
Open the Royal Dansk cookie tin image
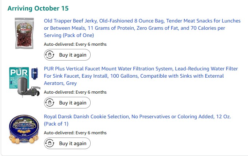point(24,129)
